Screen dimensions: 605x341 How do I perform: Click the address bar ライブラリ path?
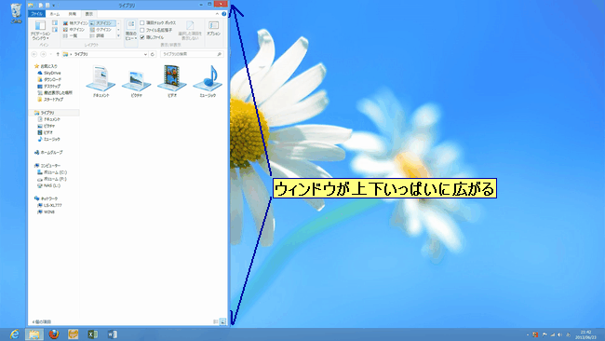[81, 54]
